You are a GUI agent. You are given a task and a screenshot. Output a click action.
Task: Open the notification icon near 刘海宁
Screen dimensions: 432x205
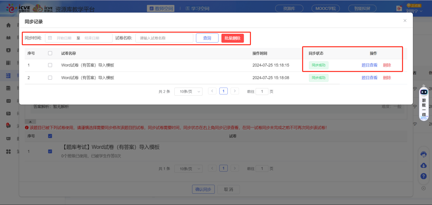(x=399, y=8)
